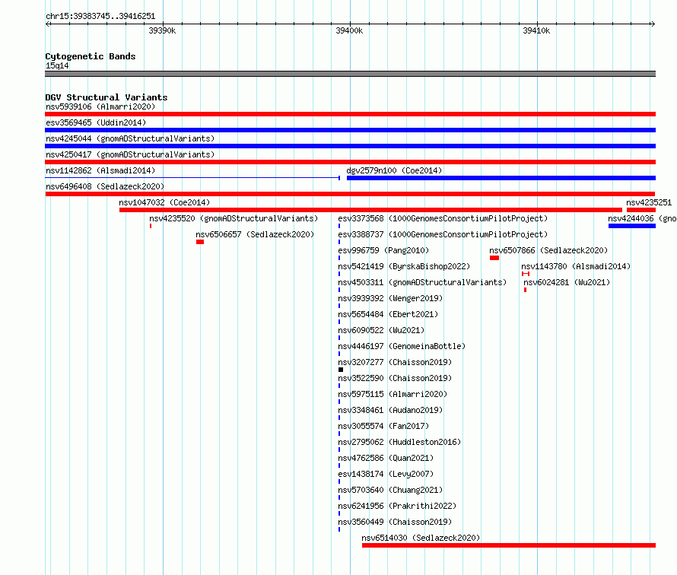
Task: Click the nsv6506657 (Sedlazeck2020) label
Action: tap(255, 234)
